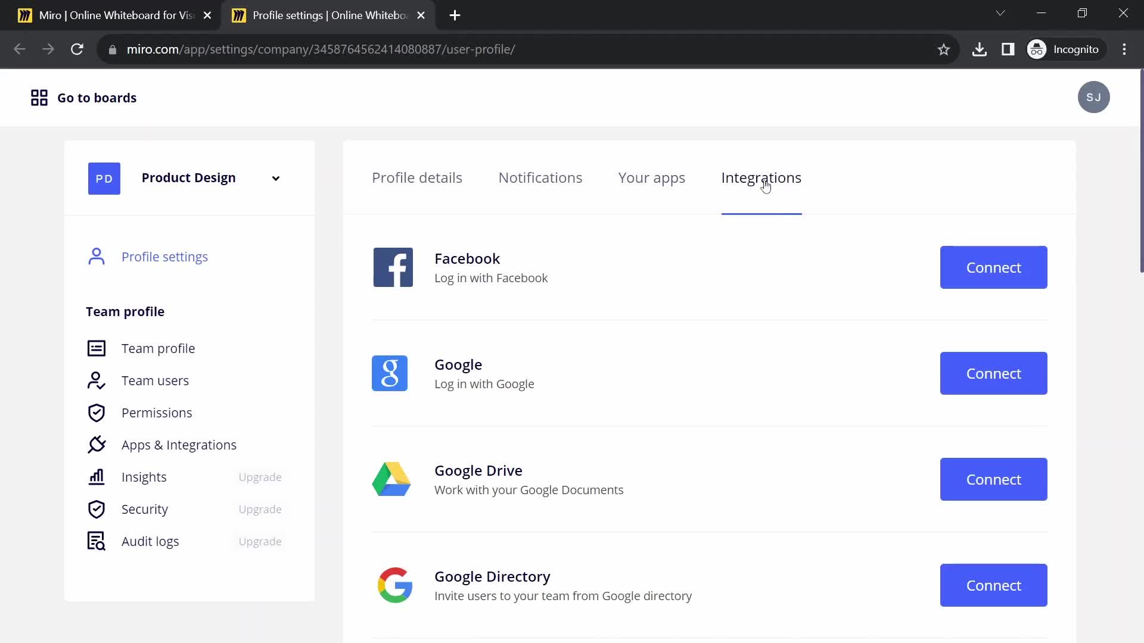Select the Integrations tab

click(761, 178)
